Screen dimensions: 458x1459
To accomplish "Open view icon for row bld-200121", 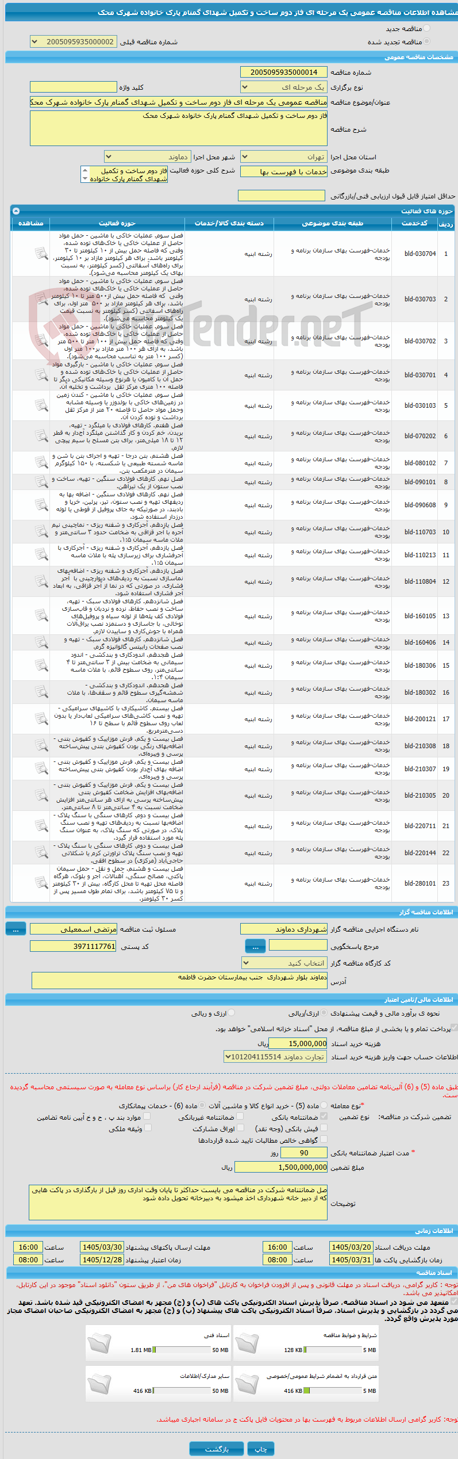I will [41, 719].
